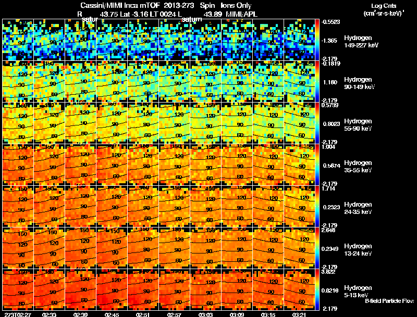This screenshot has height=317, width=417.
Task: Click the -0.5523 colorbar maximum value
Action: 330,22
